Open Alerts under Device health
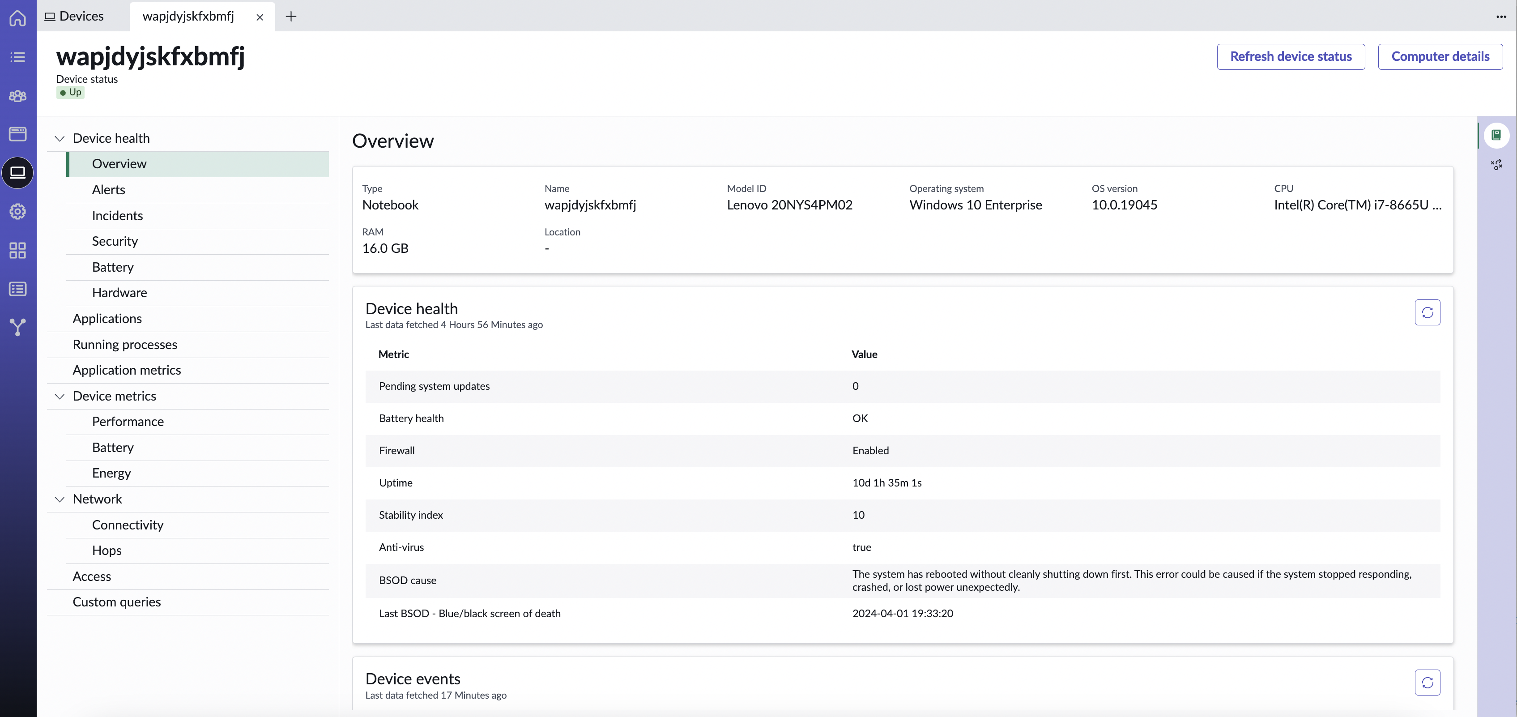 [197, 190]
